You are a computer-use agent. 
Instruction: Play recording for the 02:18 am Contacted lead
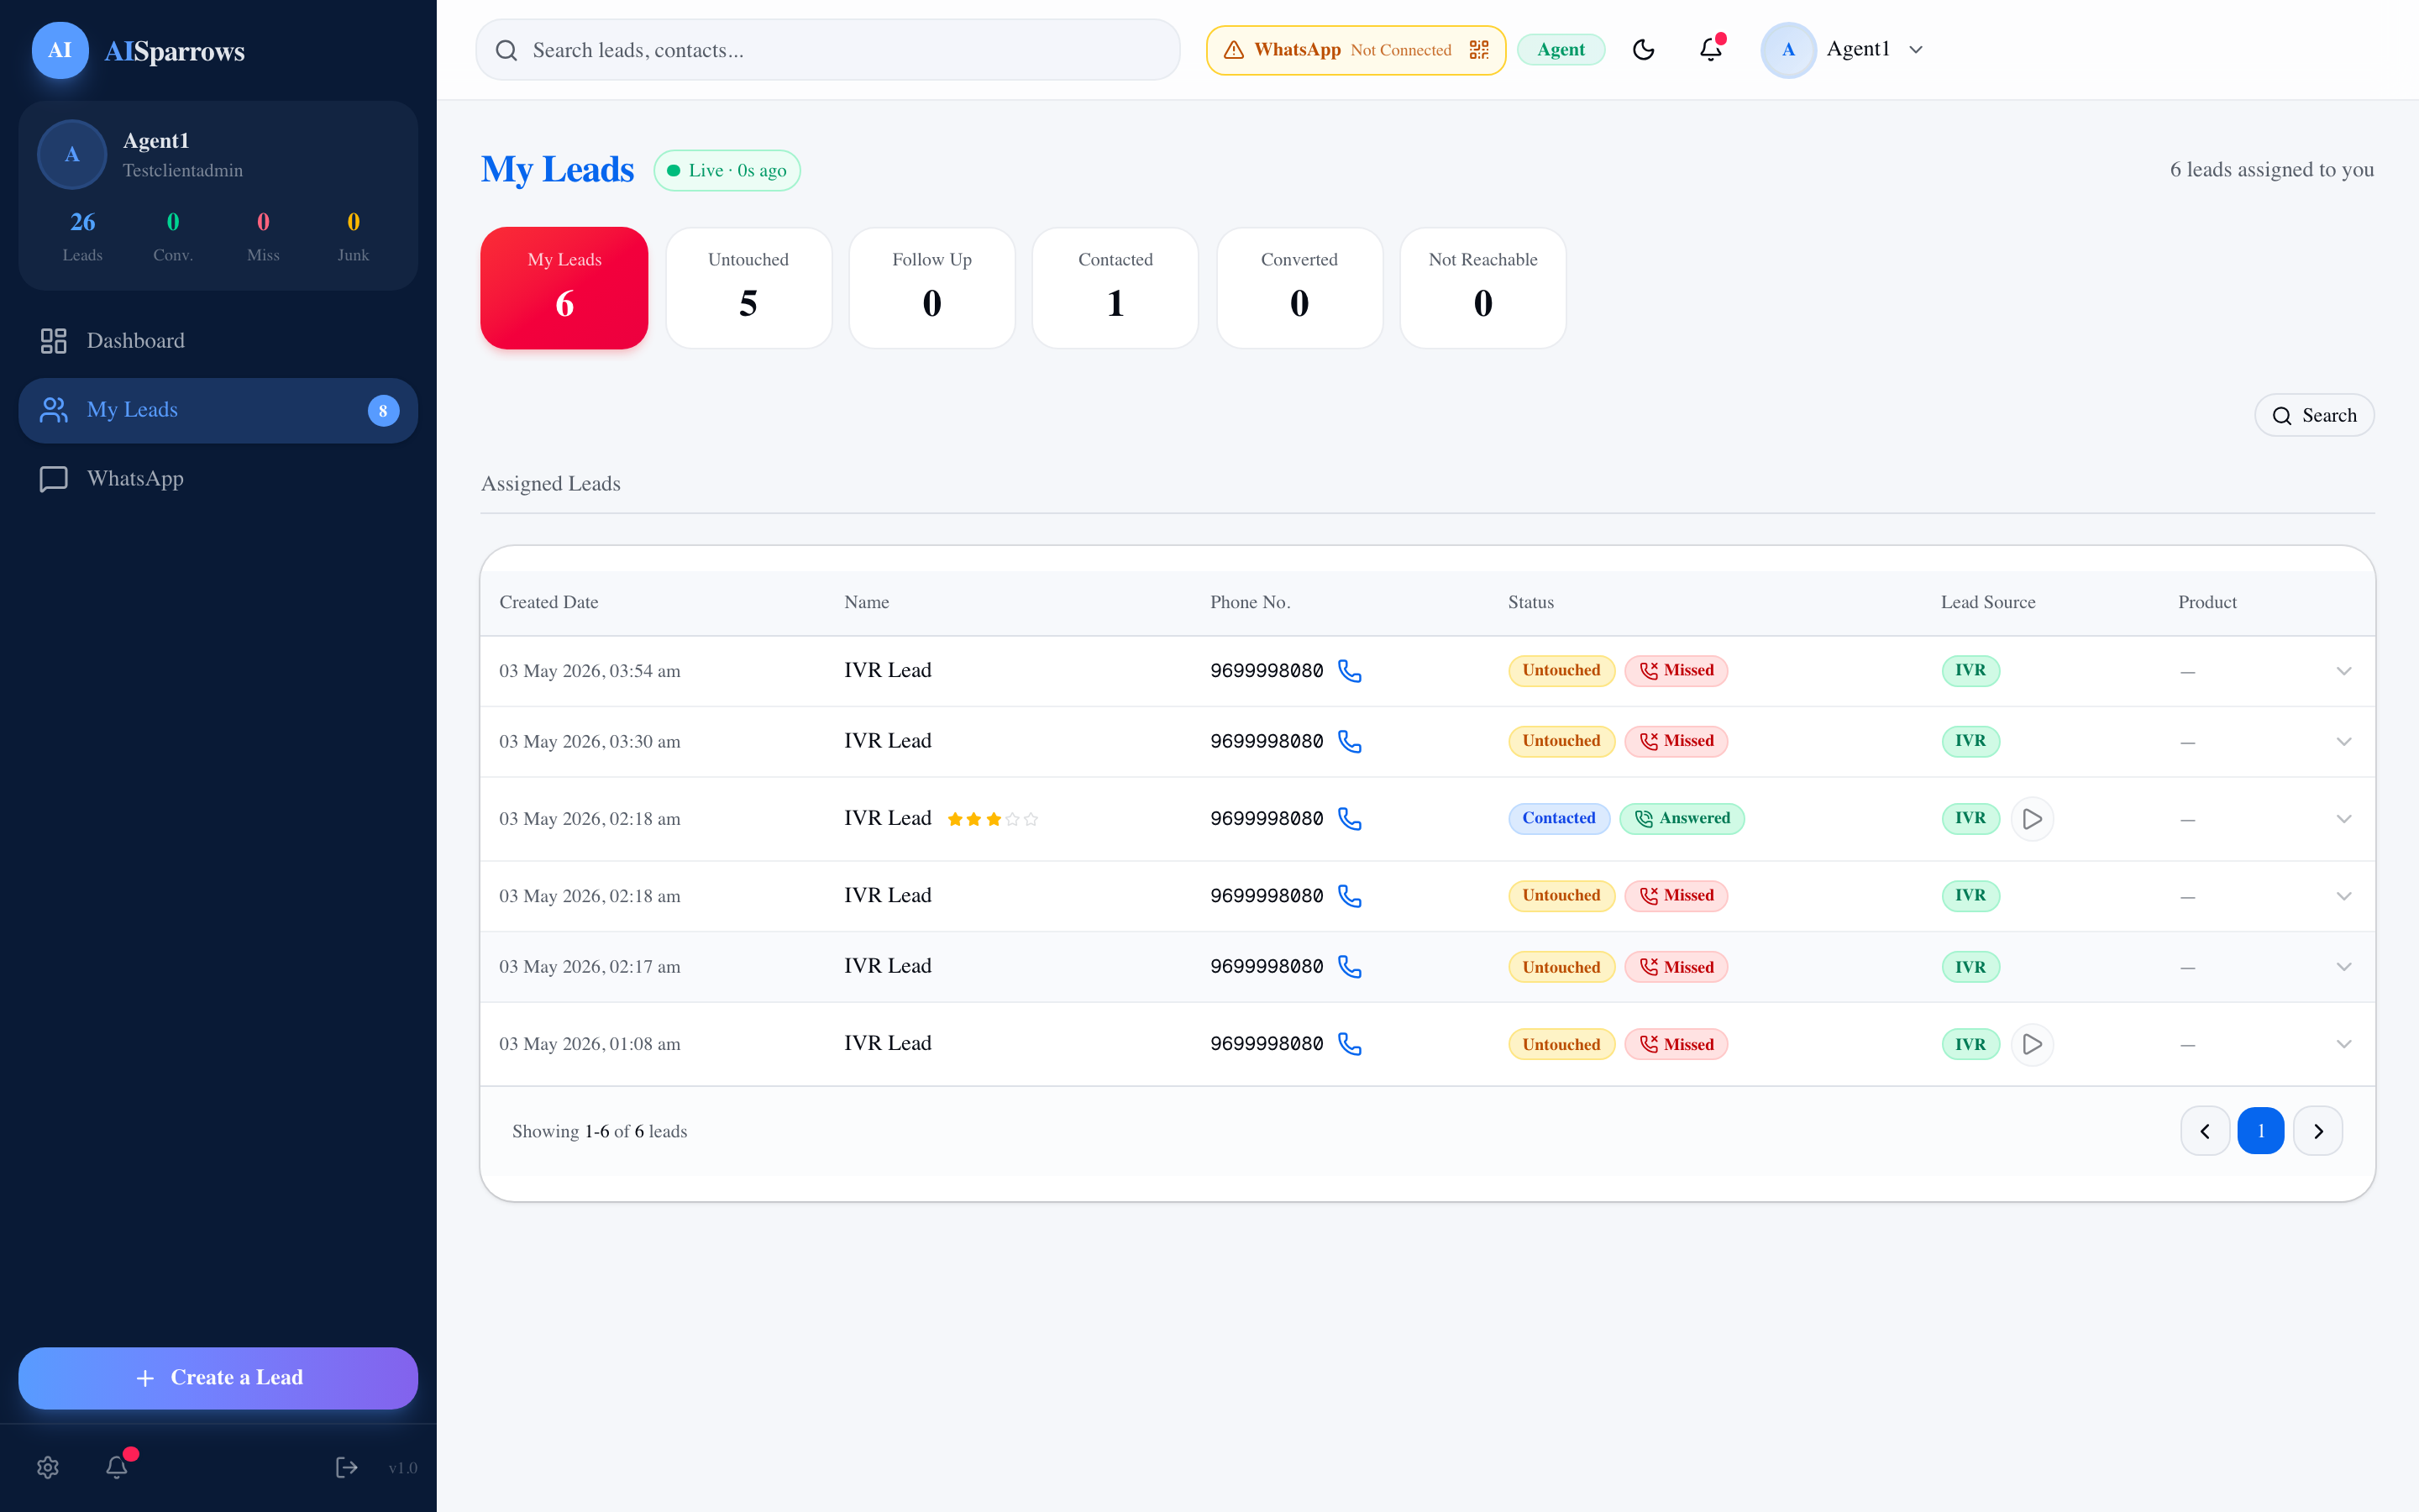point(2032,818)
